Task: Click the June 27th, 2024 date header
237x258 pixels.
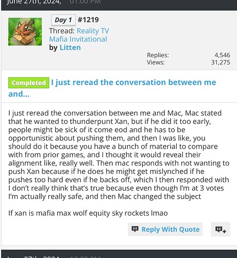Action: click(x=34, y=2)
